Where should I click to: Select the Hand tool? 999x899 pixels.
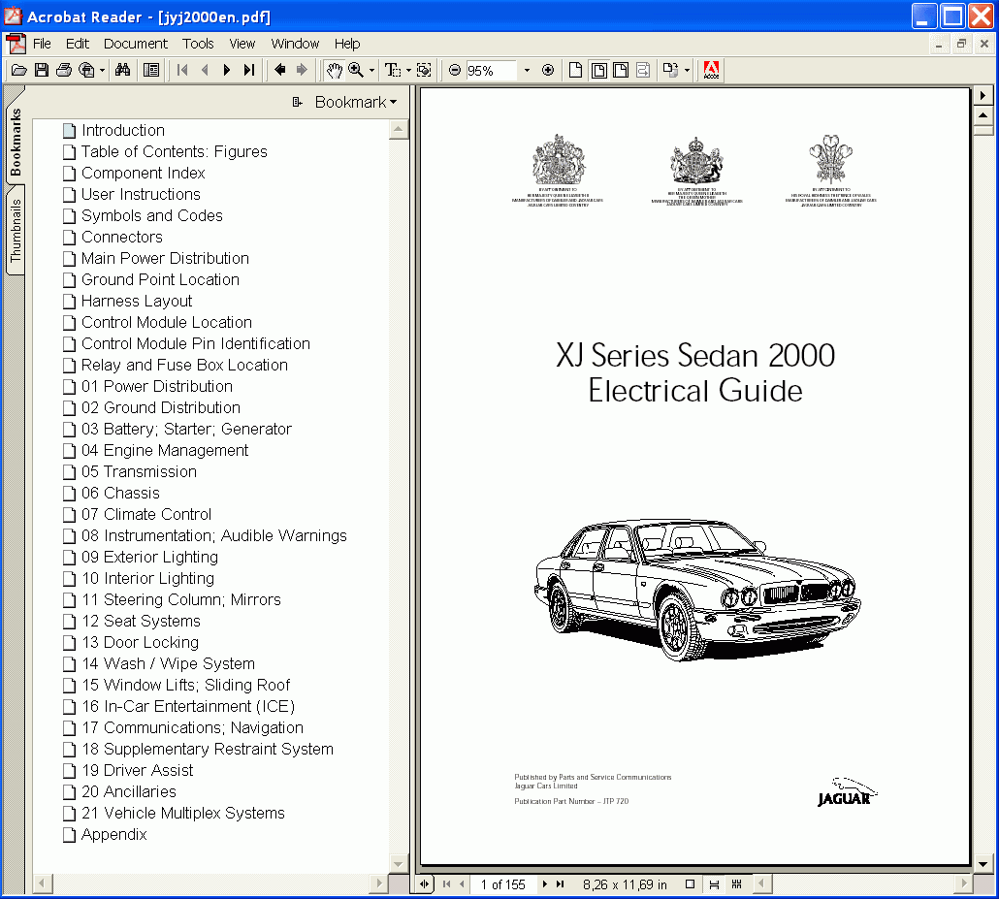(x=335, y=70)
